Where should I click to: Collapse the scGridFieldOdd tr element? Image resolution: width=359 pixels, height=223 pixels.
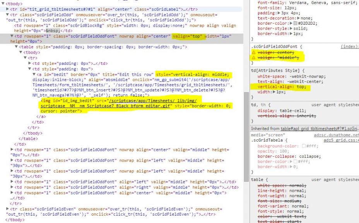(7, 15)
